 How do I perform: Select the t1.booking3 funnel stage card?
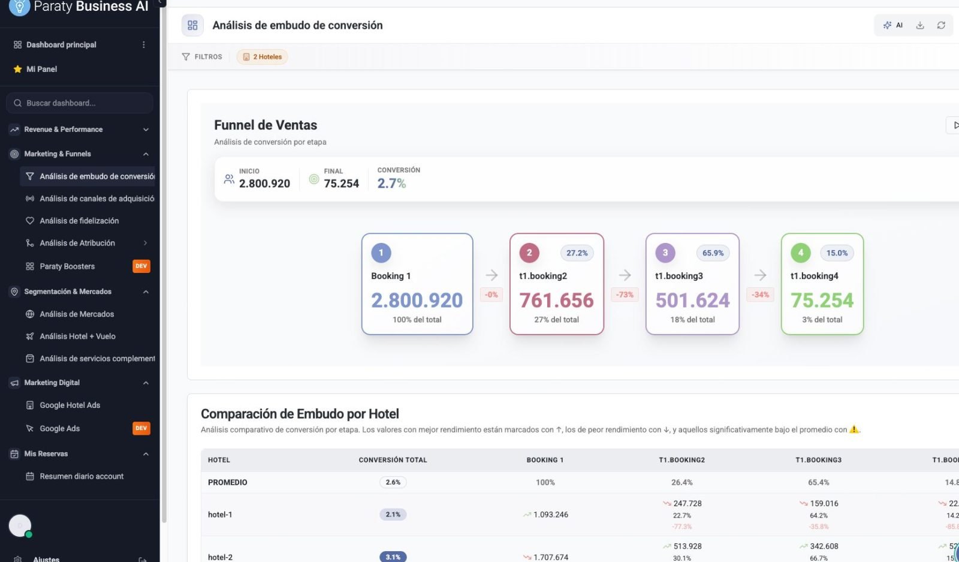point(692,284)
